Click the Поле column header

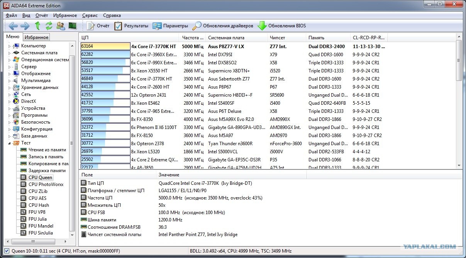point(118,175)
